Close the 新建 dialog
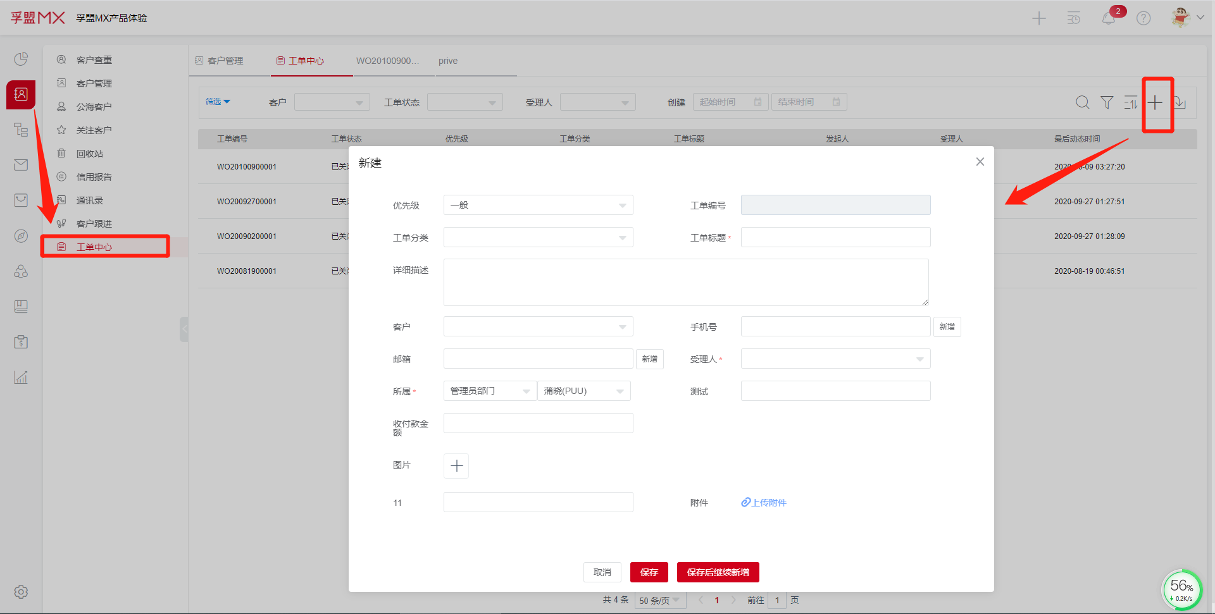This screenshot has width=1215, height=614. point(980,162)
